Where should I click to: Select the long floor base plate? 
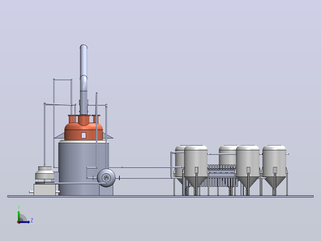coord(160,197)
